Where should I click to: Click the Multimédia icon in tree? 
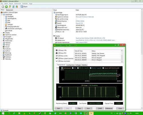(x=4, y=41)
